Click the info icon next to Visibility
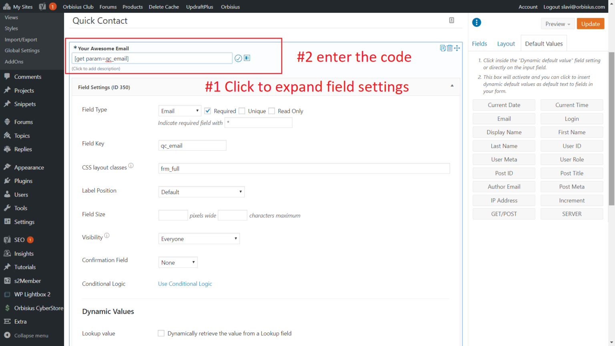This screenshot has width=615, height=346. [107, 236]
